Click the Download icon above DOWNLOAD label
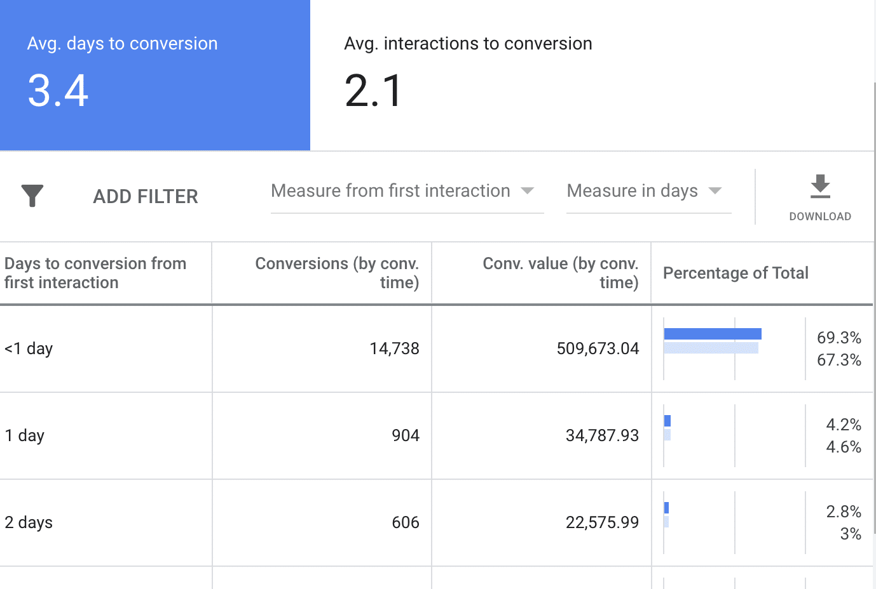This screenshot has width=876, height=589. coord(819,187)
